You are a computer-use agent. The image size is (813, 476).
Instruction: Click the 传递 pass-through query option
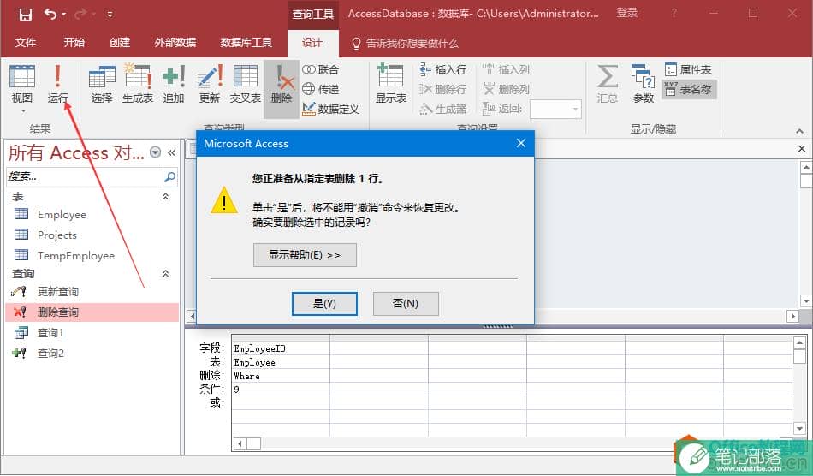pyautogui.click(x=320, y=89)
